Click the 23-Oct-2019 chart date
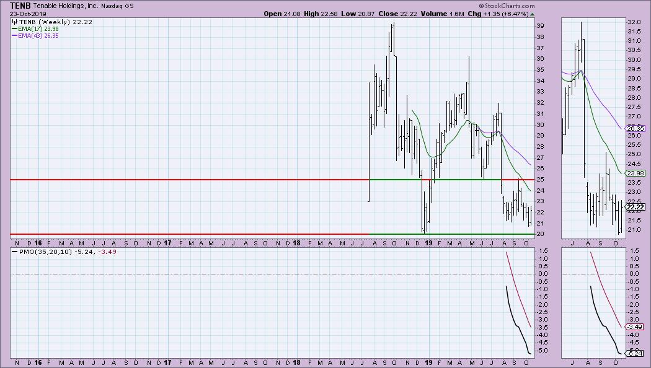 coord(29,14)
